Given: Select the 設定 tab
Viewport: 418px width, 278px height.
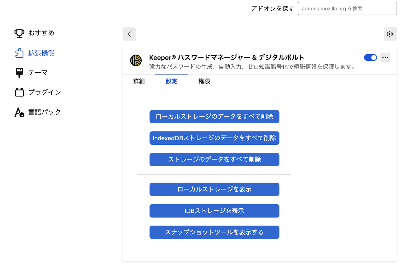Looking at the screenshot, I should (172, 81).
